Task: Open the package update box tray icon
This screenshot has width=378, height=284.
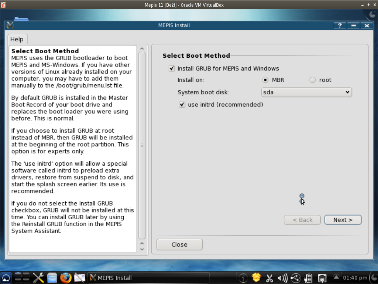Action: pyautogui.click(x=256, y=278)
